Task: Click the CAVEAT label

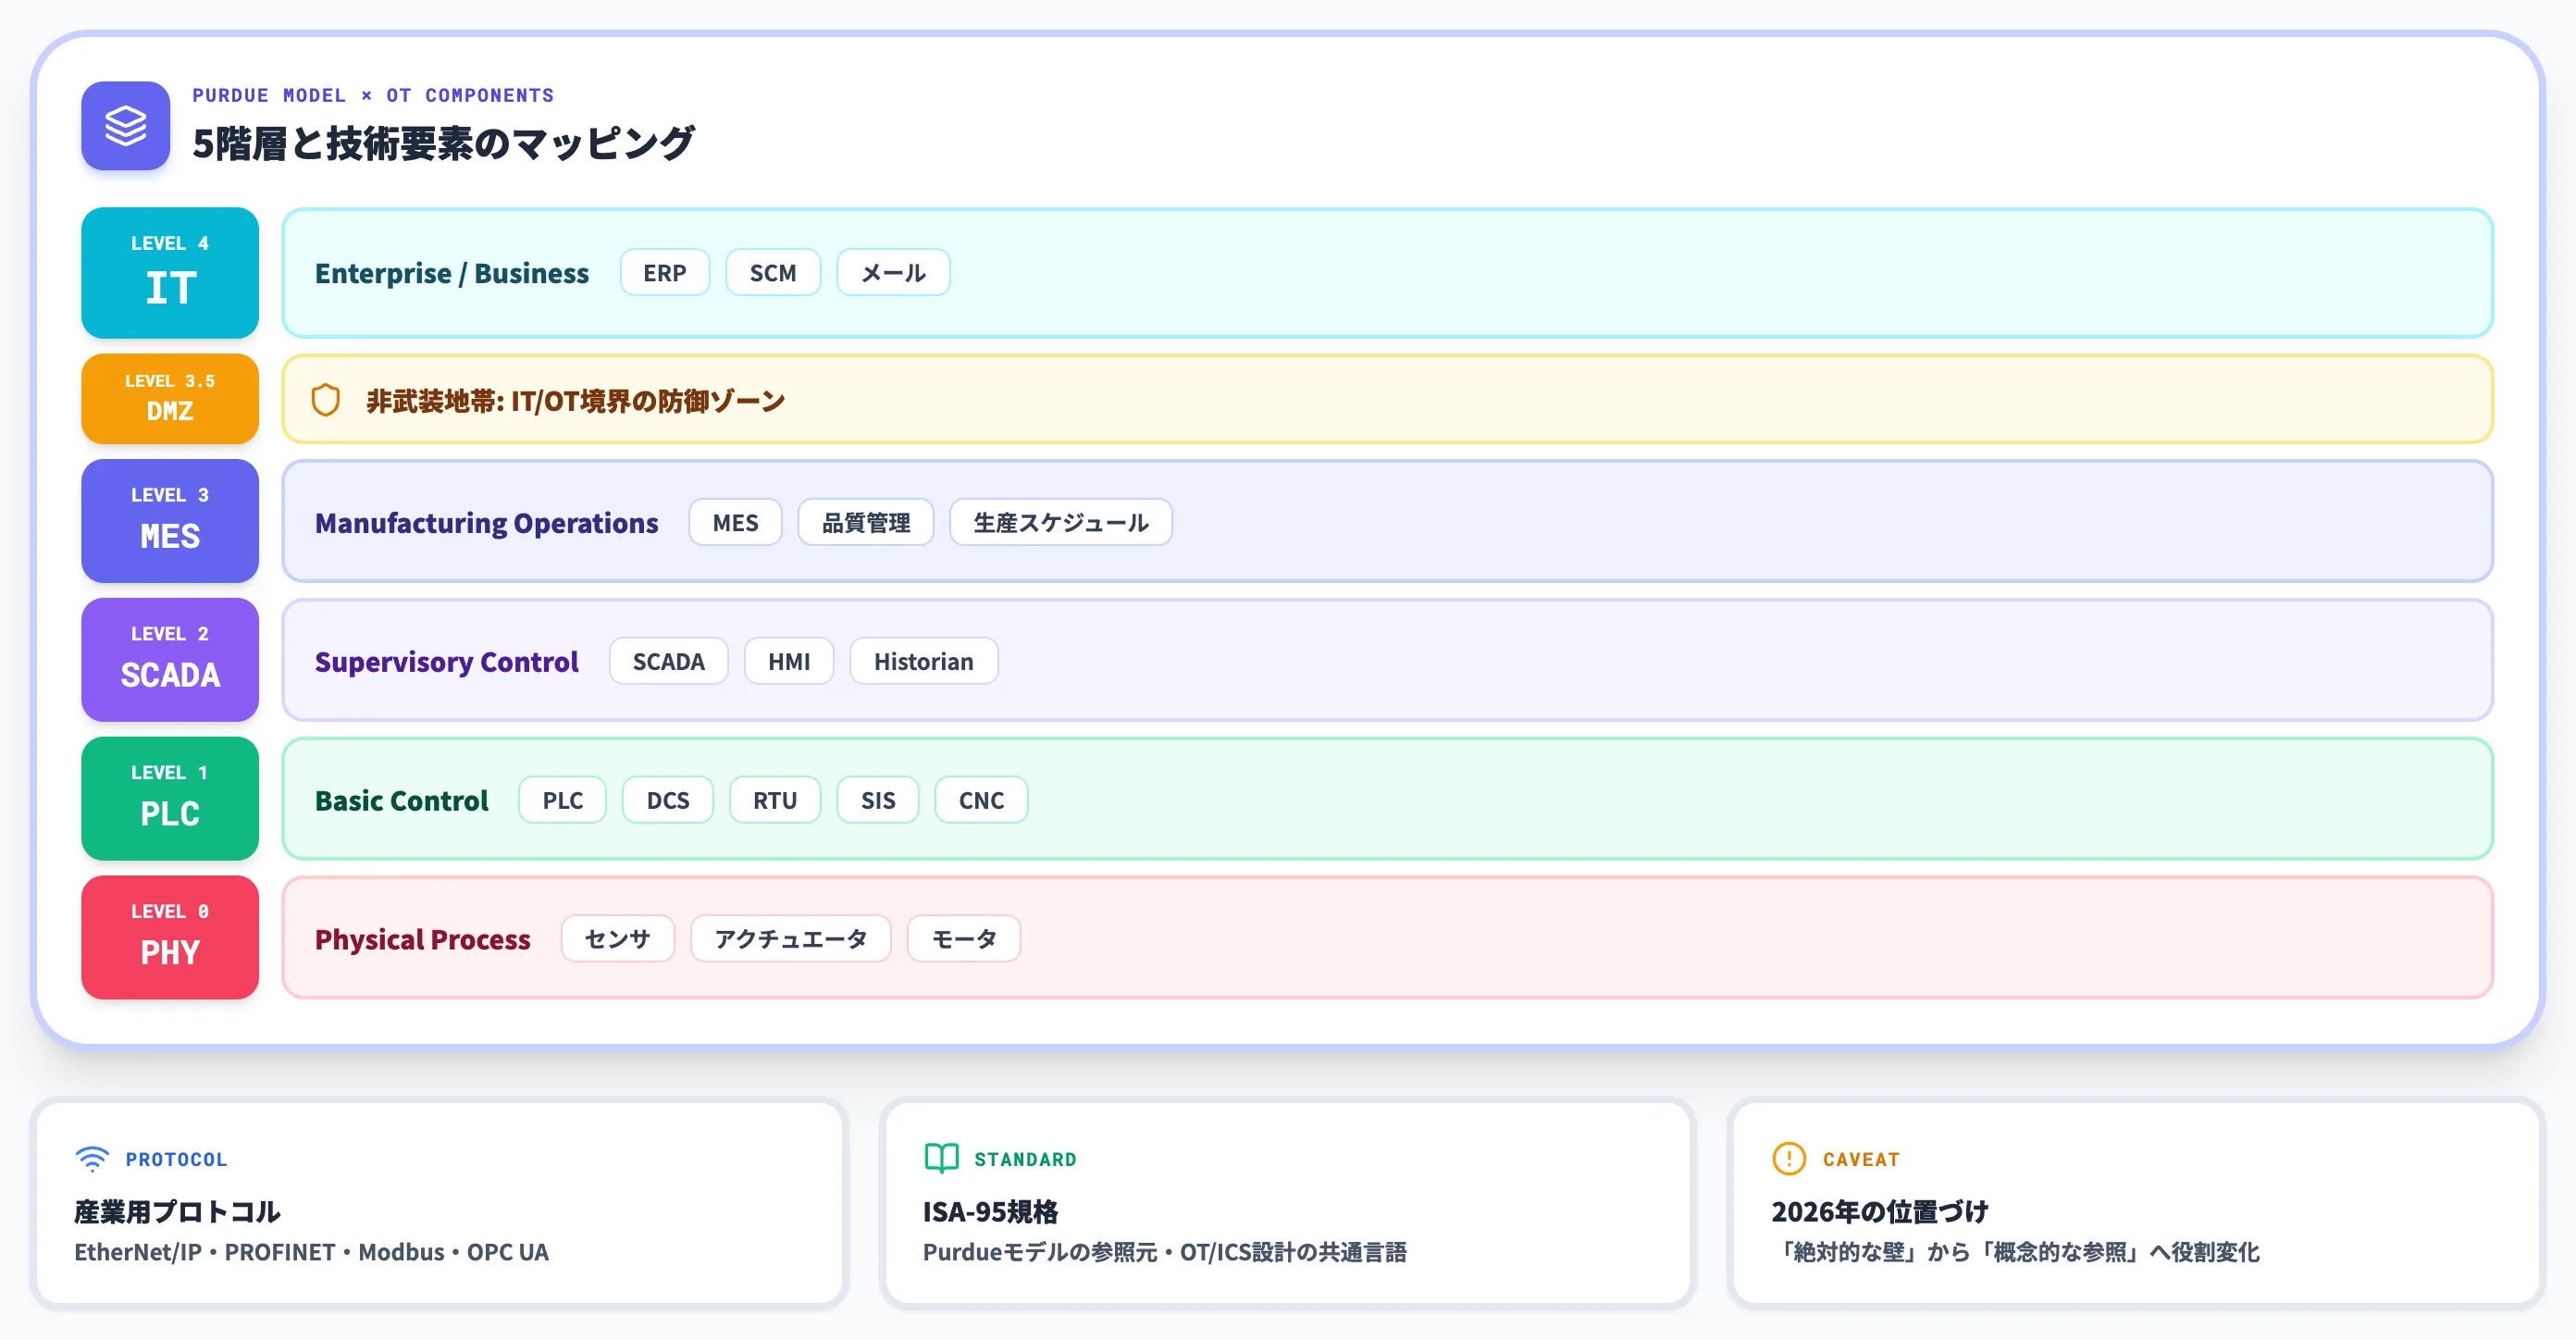Action: coord(1861,1159)
